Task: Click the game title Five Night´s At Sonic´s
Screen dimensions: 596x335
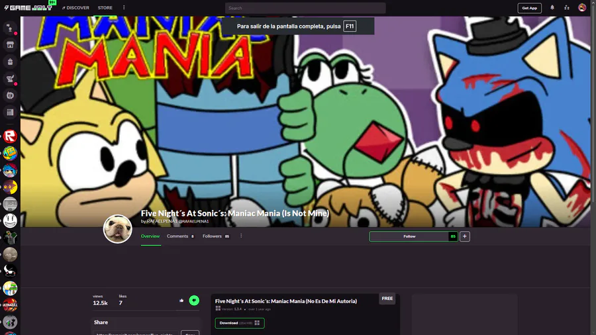Action: pos(235,213)
